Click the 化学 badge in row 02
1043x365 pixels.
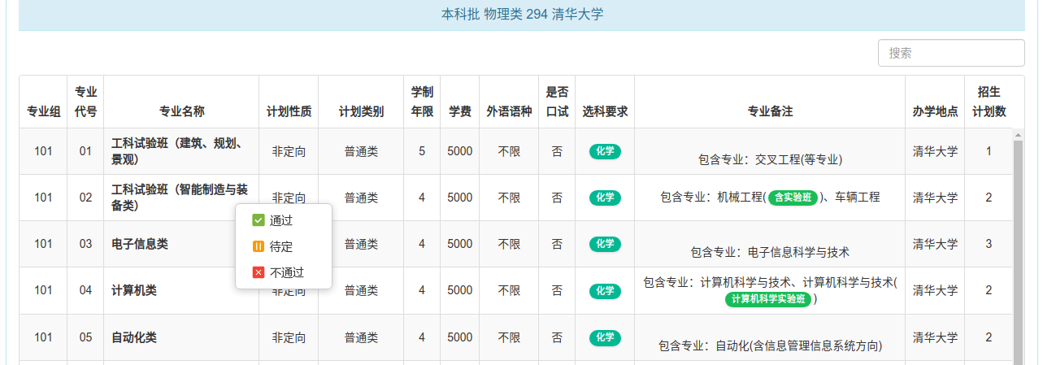pos(605,198)
